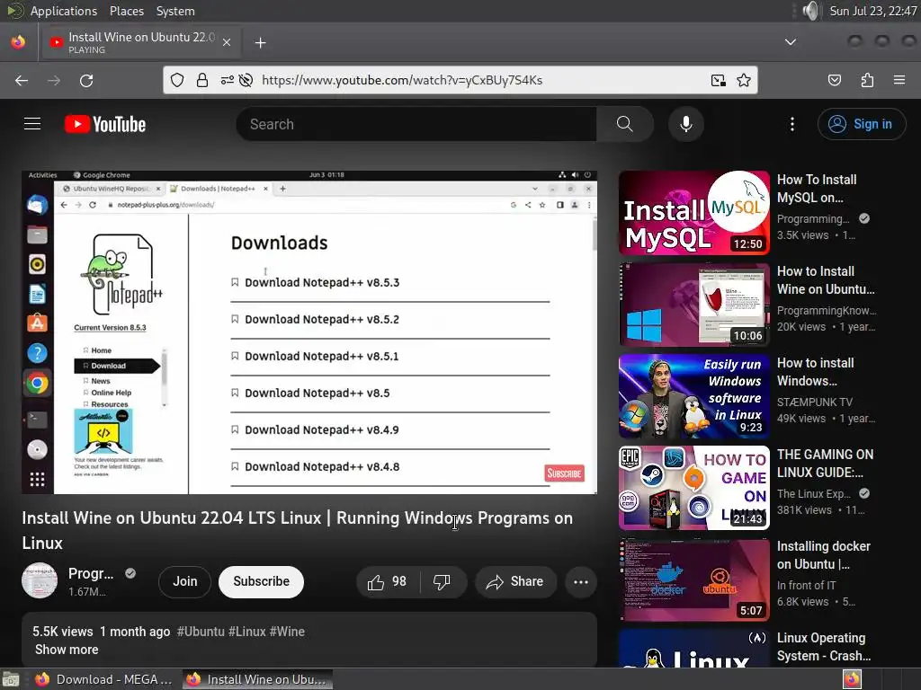Click the volume speaker icon in panel
The width and height of the screenshot is (921, 690).
coord(811,11)
